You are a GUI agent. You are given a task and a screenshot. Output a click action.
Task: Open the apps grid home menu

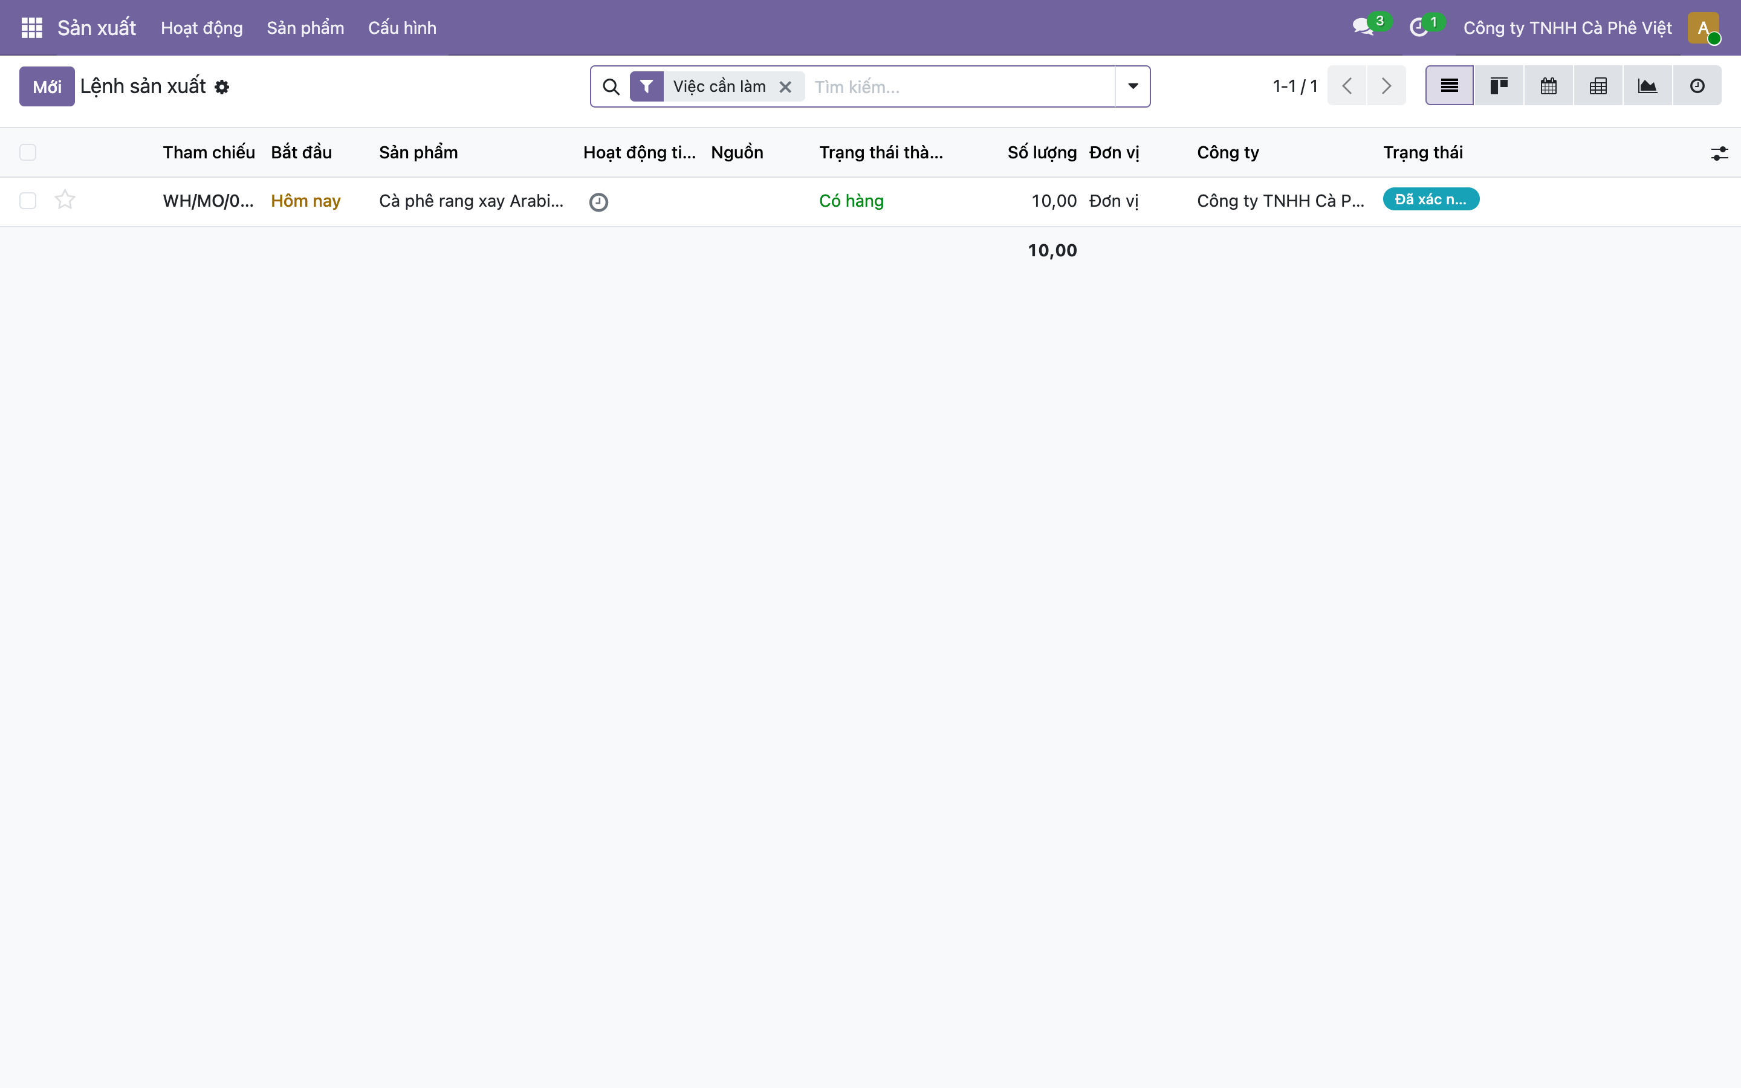pos(31,27)
